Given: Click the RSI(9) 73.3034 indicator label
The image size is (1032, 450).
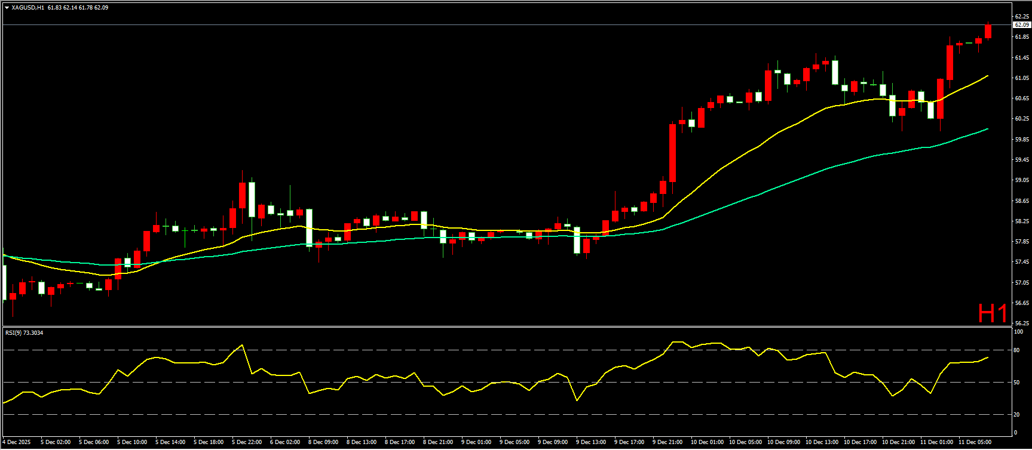Looking at the screenshot, I should pyautogui.click(x=24, y=333).
